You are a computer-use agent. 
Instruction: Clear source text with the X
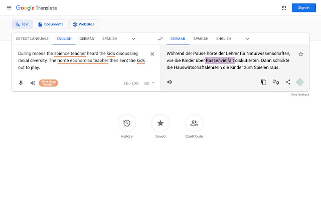pos(152,54)
